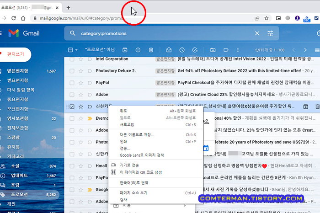Check the Intel Corporation mail checkbox
Viewport: 320px width, 213px height.
[x=72, y=59]
